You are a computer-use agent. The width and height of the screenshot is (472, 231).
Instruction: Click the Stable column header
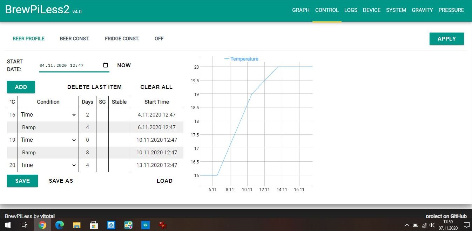point(119,102)
